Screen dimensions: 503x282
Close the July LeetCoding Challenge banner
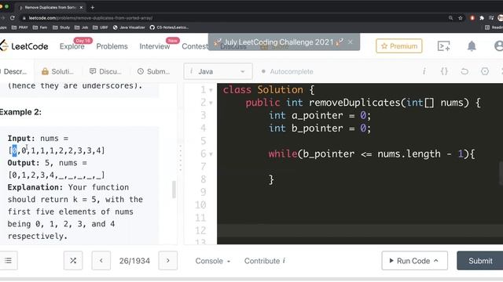[351, 42]
